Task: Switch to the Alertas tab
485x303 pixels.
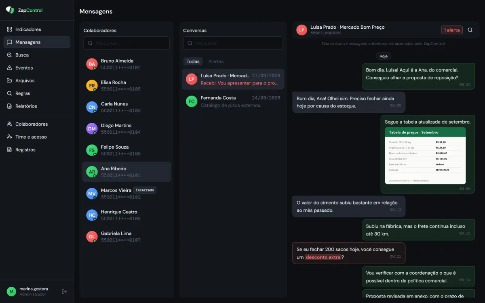Action: click(216, 61)
